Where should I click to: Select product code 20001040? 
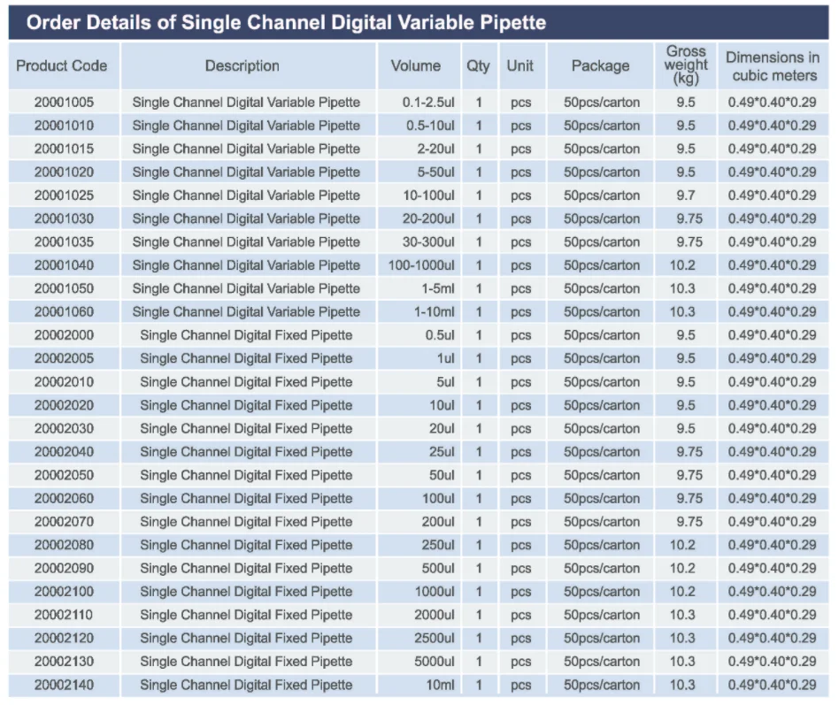tap(64, 265)
